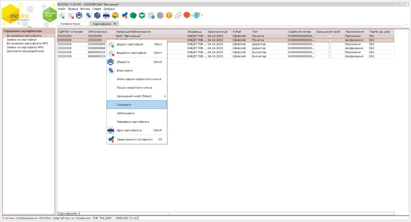Choose Перевірка сертифіката in the context menu
411x222 pixels.
137,122
